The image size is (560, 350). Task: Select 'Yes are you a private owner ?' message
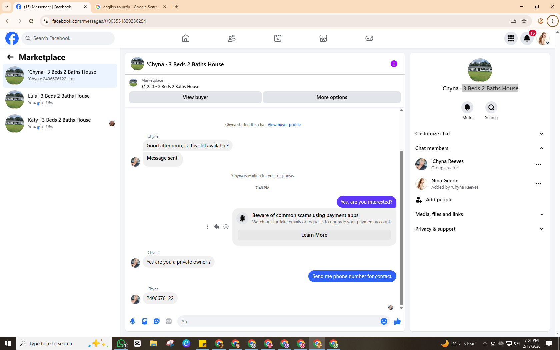pos(179,262)
